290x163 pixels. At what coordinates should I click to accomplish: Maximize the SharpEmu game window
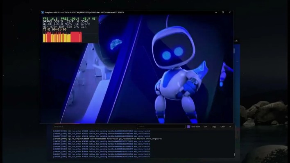click(x=223, y=12)
